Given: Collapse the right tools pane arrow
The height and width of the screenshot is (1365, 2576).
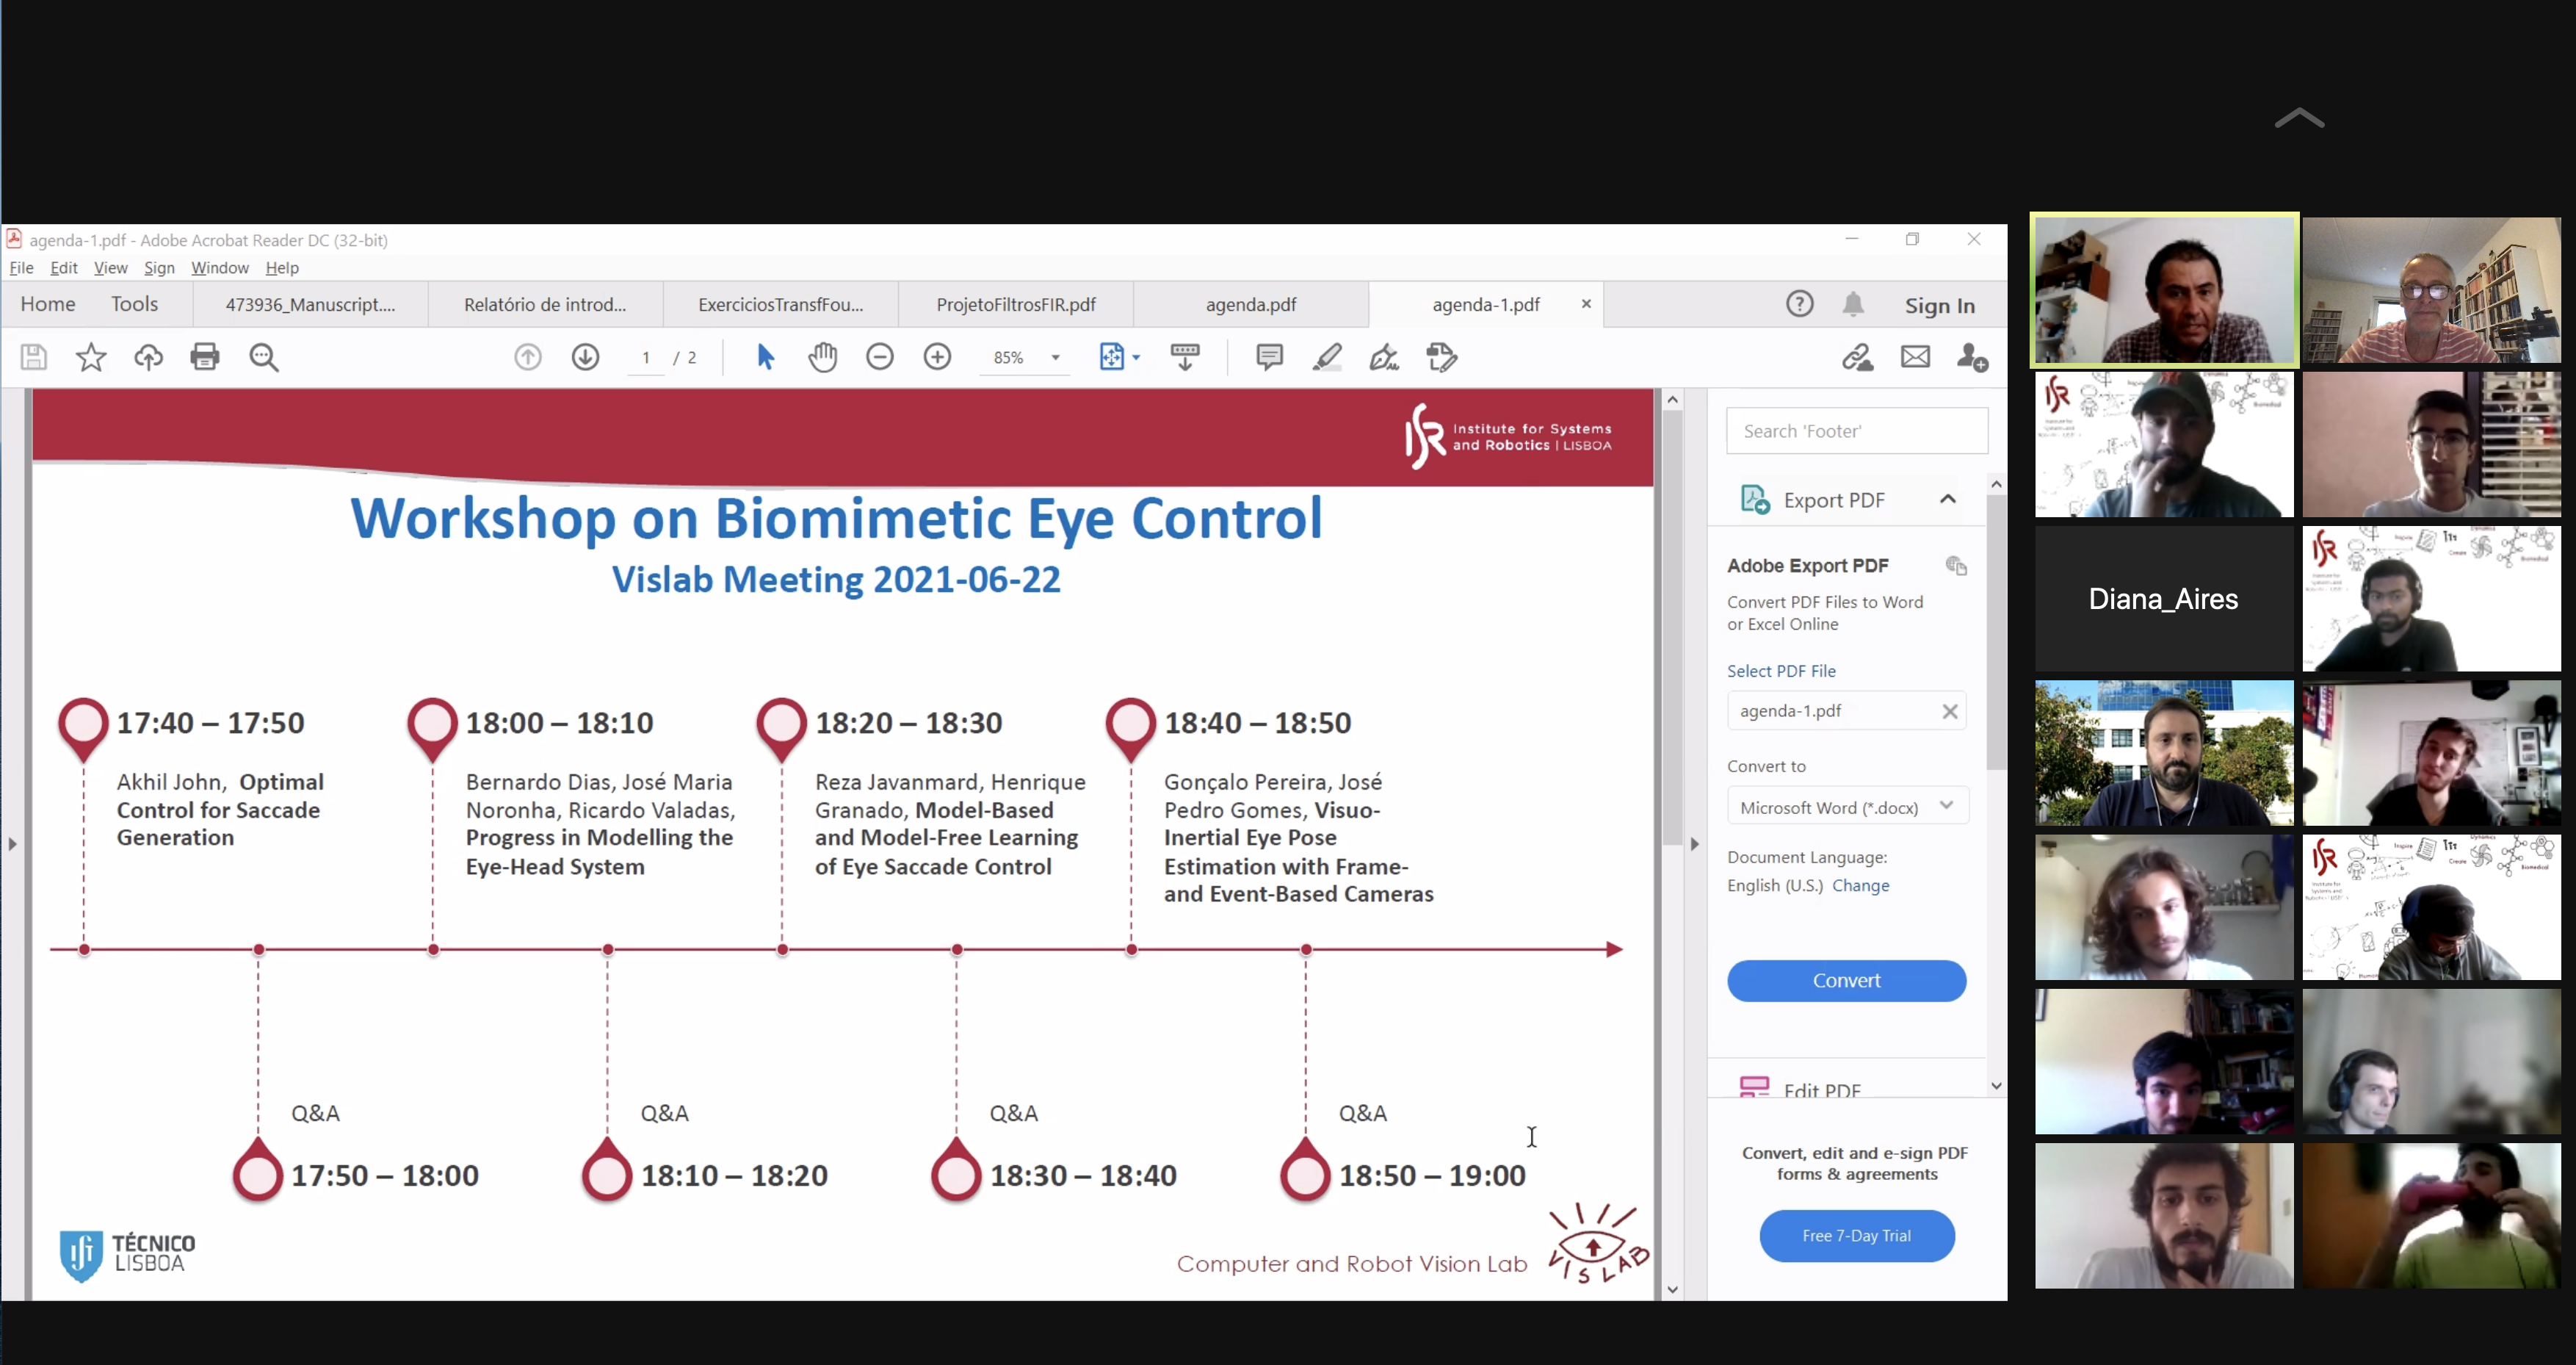Looking at the screenshot, I should click(x=1694, y=843).
